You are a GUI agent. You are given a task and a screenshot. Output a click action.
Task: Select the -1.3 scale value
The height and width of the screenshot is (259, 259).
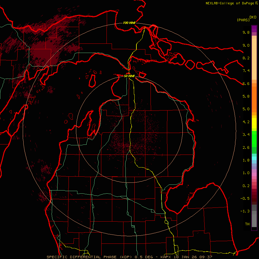coord(245,211)
